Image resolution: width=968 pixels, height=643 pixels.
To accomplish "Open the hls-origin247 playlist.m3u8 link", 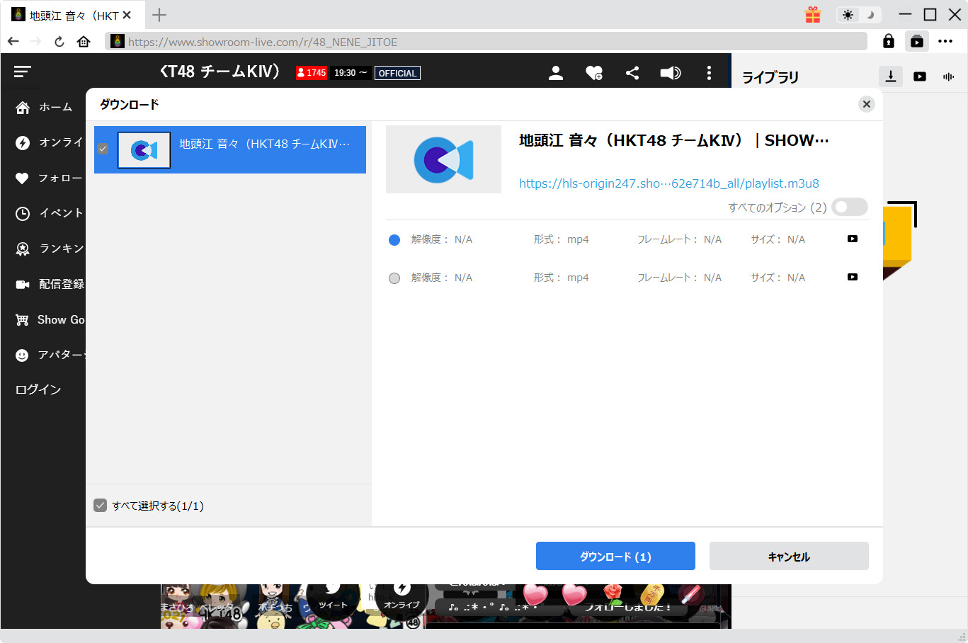I will 669,183.
